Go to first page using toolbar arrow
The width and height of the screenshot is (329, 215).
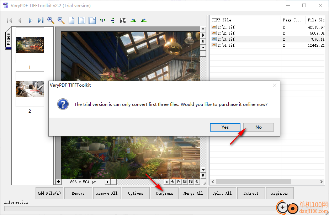click(x=10, y=20)
